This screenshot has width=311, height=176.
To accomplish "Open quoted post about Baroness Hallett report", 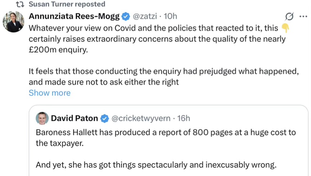I will pyautogui.click(x=166, y=137).
